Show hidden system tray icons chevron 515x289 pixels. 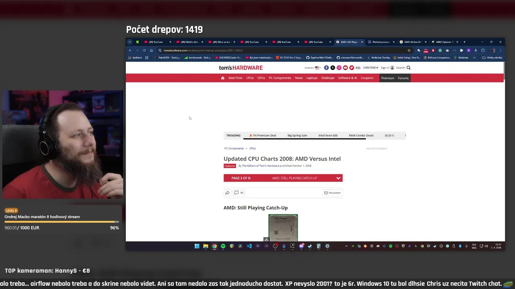346,246
